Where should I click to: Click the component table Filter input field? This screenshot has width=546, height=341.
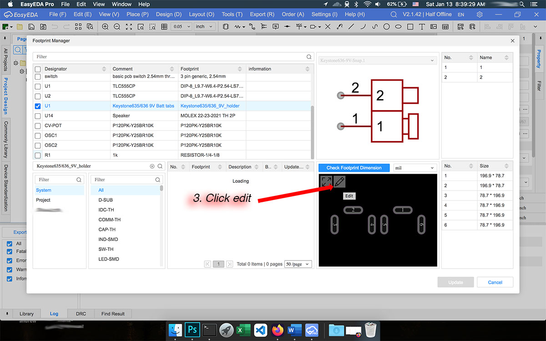[x=173, y=57]
